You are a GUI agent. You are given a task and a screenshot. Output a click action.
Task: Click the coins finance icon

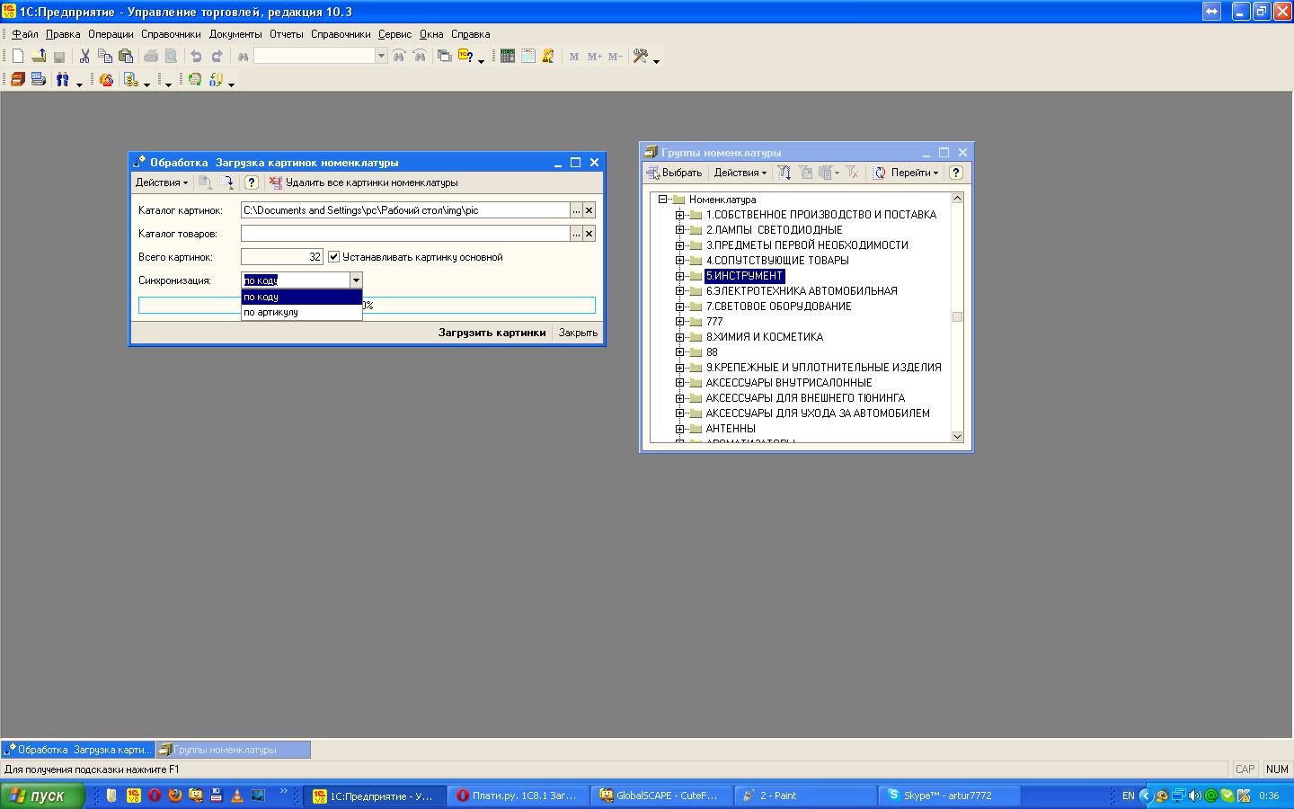point(131,80)
